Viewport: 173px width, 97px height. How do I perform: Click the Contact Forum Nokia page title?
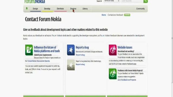pyautogui.click(x=43, y=19)
